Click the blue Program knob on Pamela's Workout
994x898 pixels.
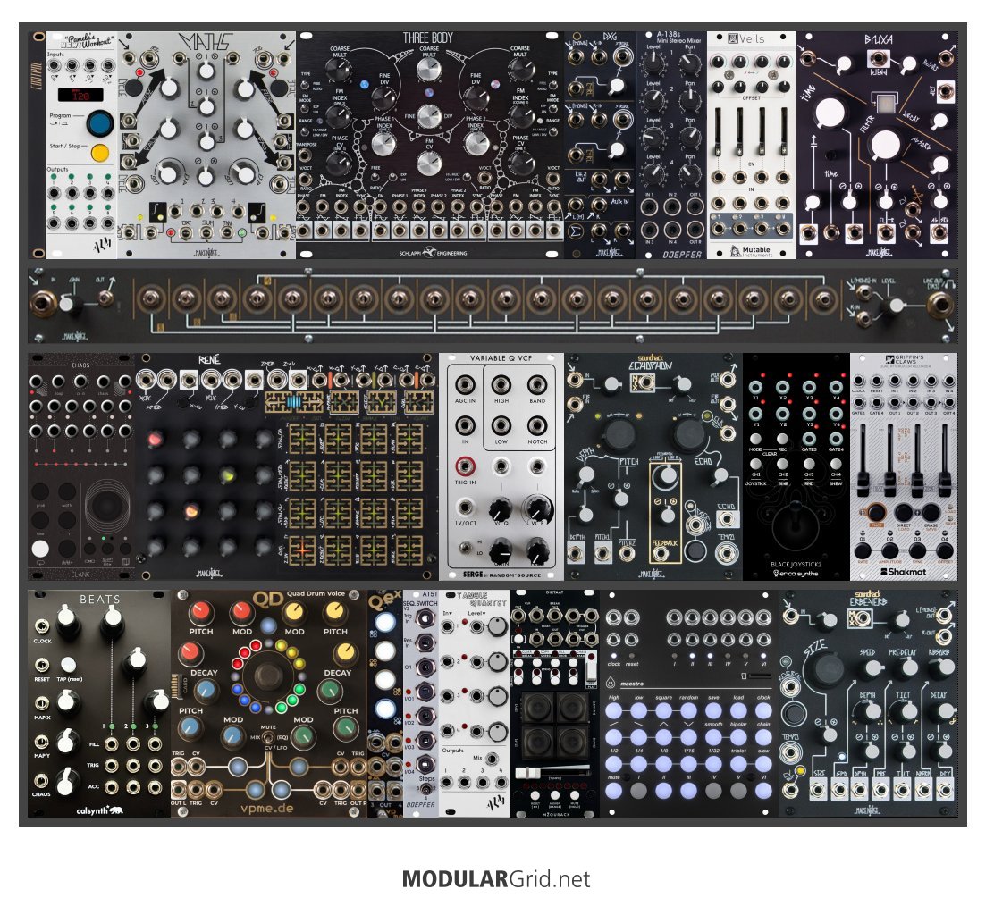tap(100, 123)
